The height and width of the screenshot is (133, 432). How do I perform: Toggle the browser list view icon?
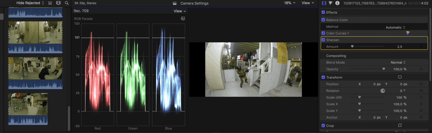tap(50, 3)
